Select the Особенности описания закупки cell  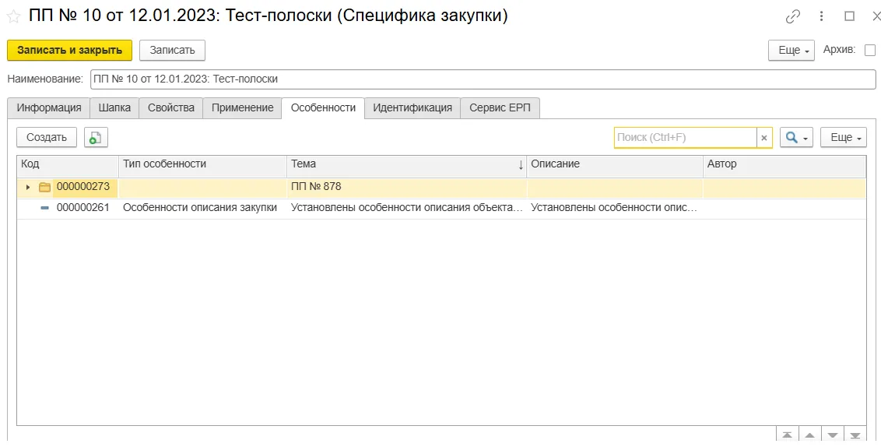click(x=203, y=207)
